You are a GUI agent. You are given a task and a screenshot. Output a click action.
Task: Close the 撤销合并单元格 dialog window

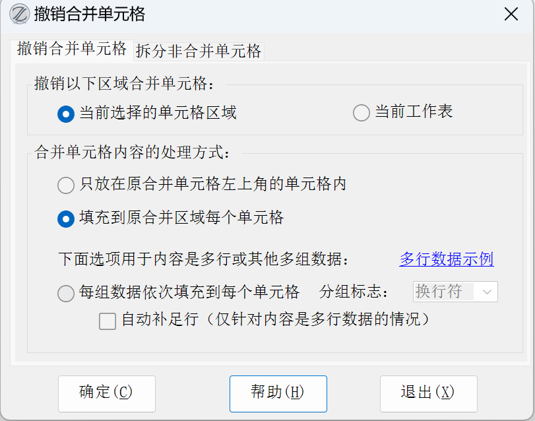(x=511, y=15)
